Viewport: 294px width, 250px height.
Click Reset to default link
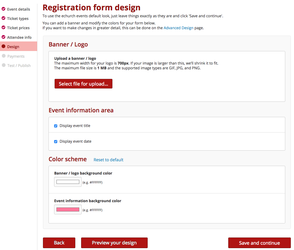pyautogui.click(x=108, y=160)
